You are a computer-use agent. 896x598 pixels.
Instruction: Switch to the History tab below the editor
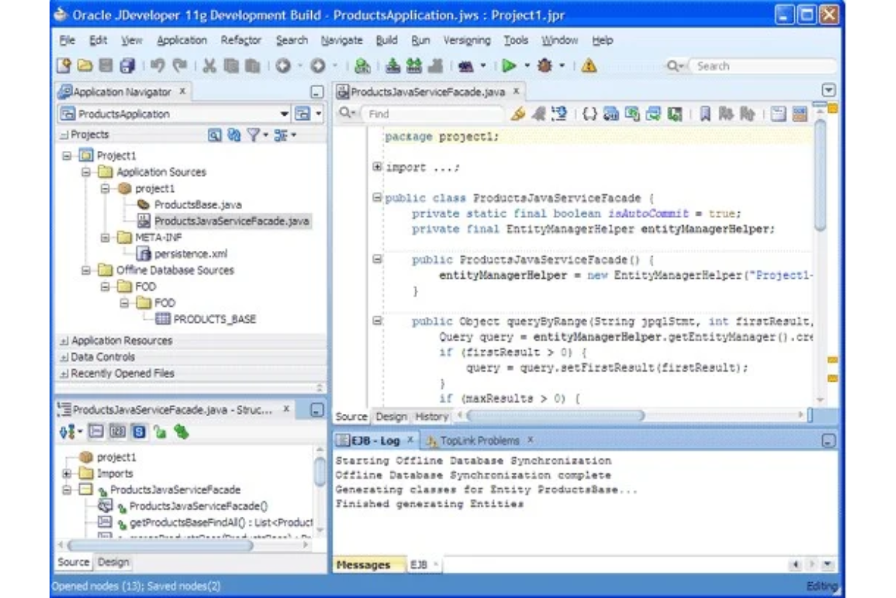click(x=431, y=417)
